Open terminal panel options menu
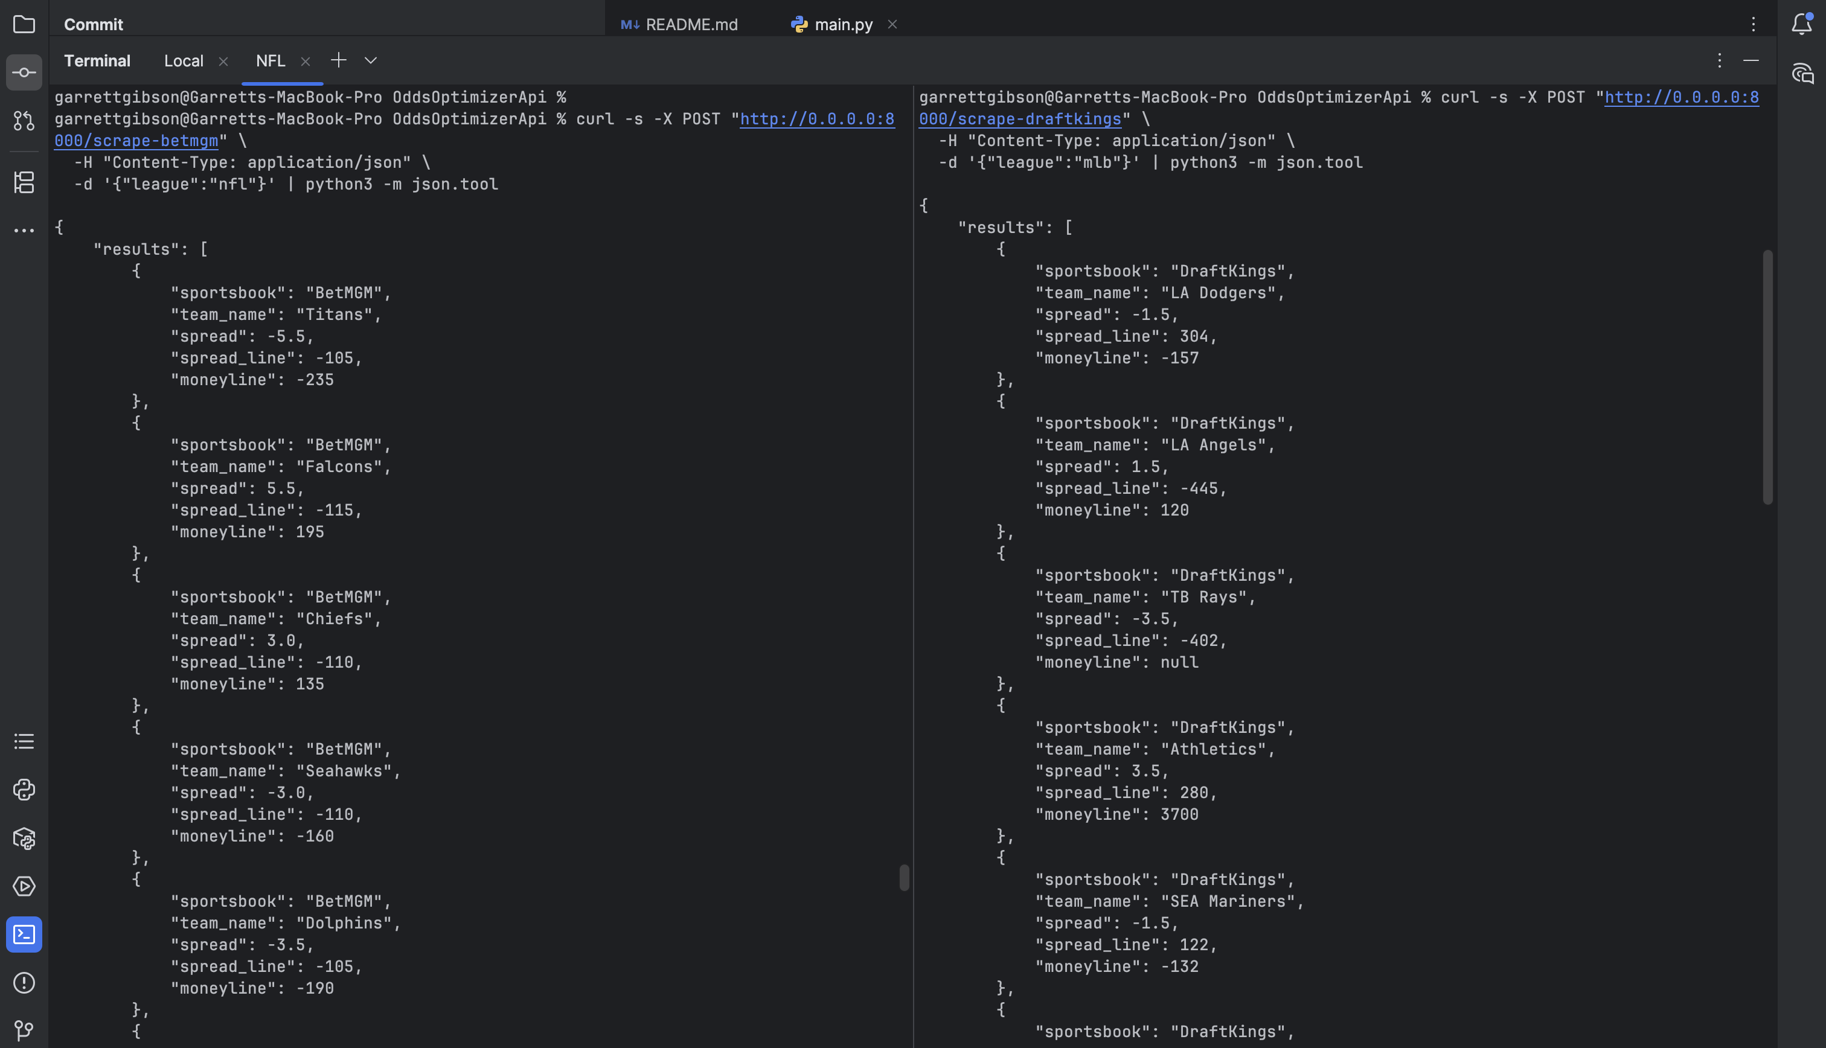This screenshot has width=1826, height=1048. pos(1720,60)
